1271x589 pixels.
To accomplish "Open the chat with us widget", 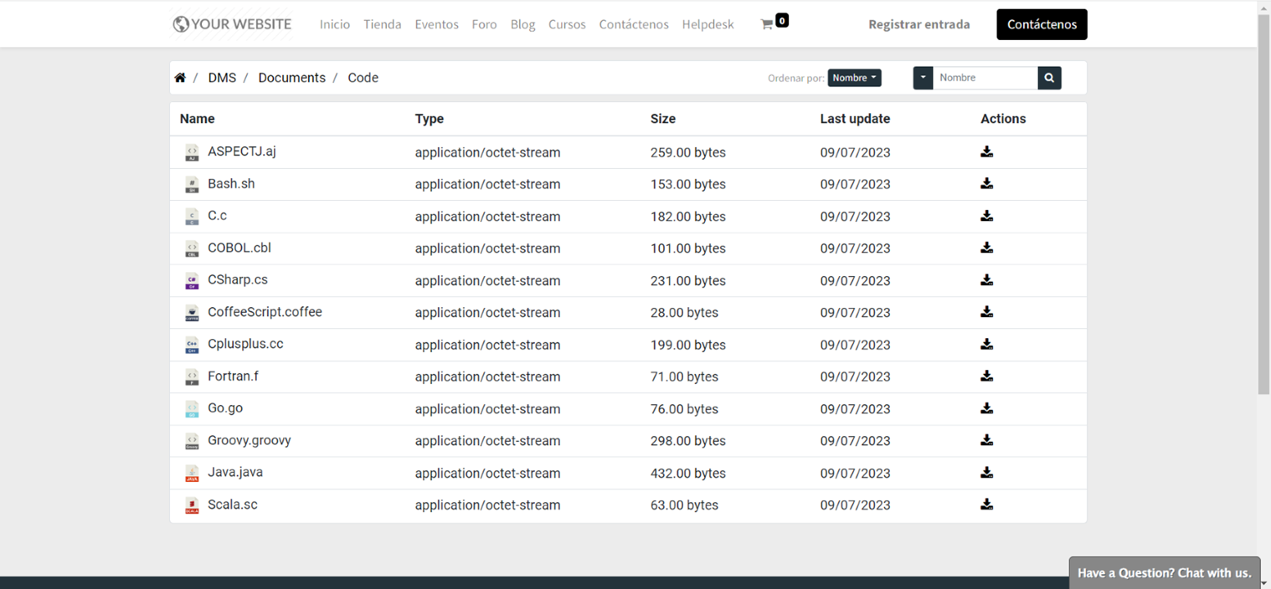I will [1164, 573].
